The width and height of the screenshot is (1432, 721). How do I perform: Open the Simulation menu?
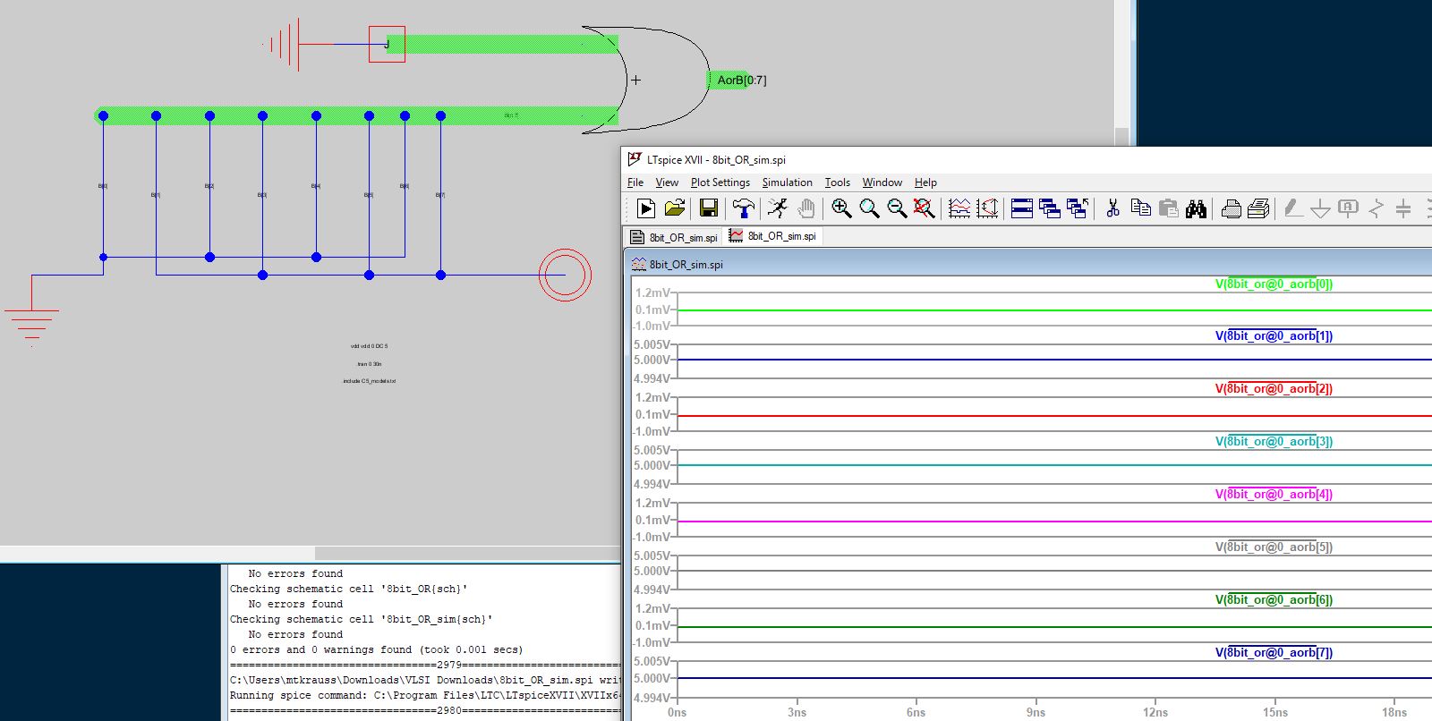point(787,182)
